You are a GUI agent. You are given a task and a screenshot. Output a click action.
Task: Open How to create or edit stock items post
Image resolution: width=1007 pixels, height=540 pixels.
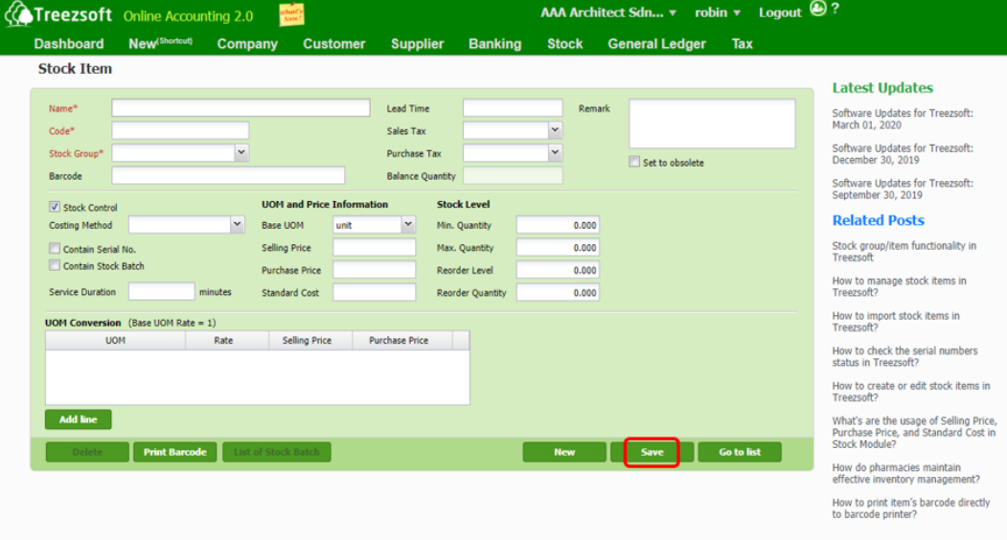(x=910, y=391)
